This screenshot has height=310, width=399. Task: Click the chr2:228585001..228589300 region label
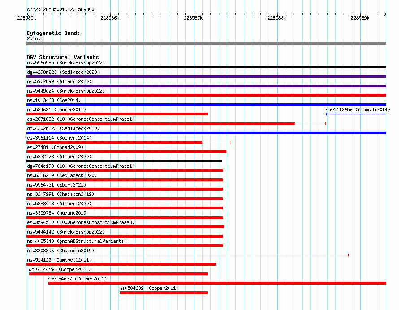coord(61,9)
